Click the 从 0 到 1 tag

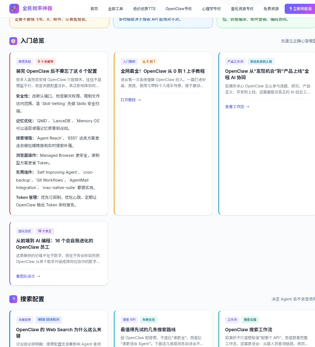[x=149, y=62]
